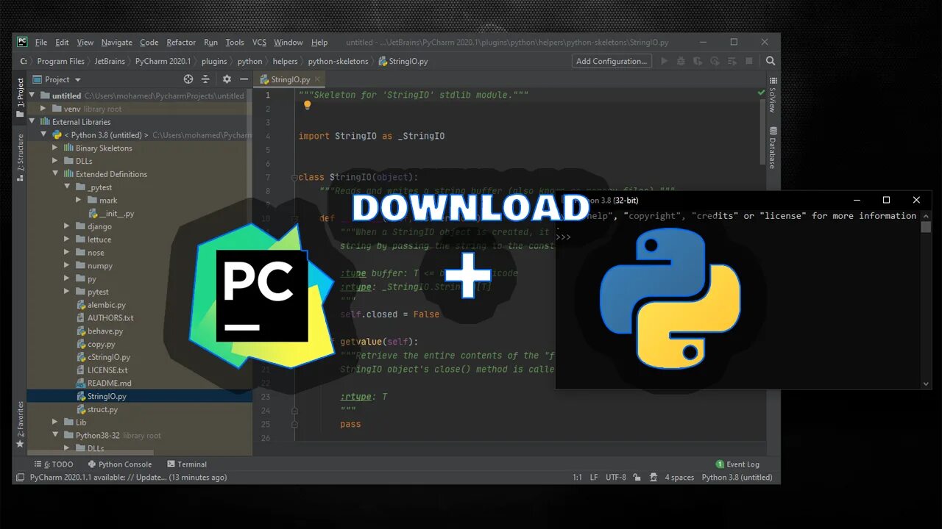Open the LF line separator selector
Image resolution: width=942 pixels, height=529 pixels.
pos(594,478)
